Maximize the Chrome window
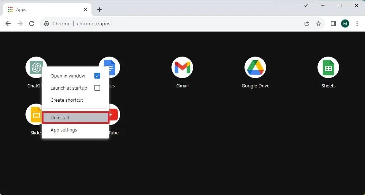 coord(340,6)
